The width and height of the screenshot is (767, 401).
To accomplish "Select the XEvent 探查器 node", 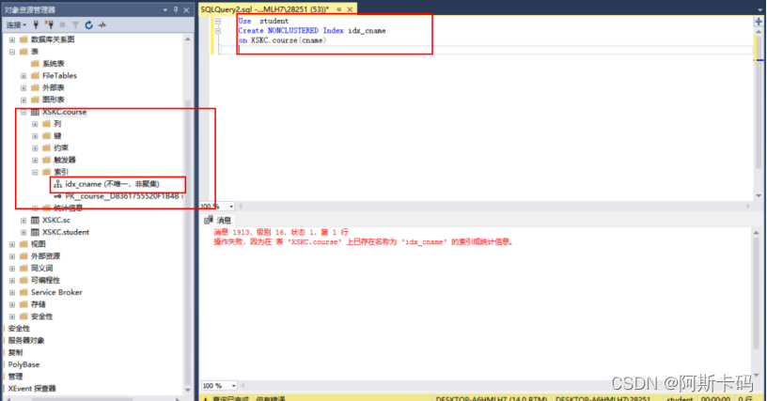I will pos(32,389).
